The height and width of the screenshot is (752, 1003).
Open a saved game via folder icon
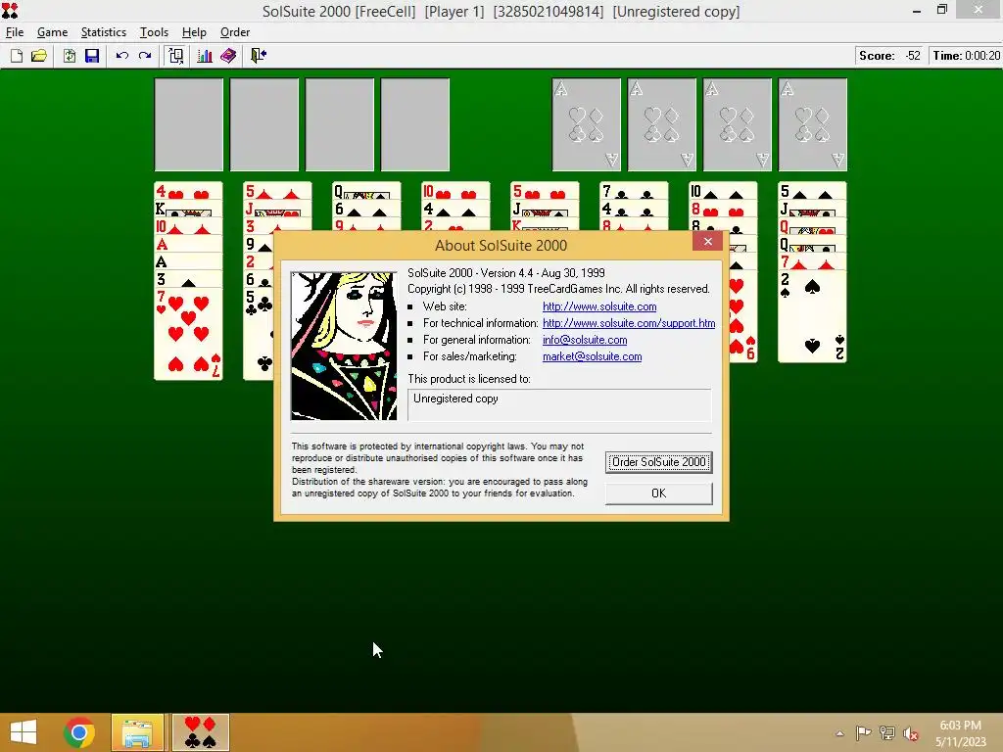[39, 56]
